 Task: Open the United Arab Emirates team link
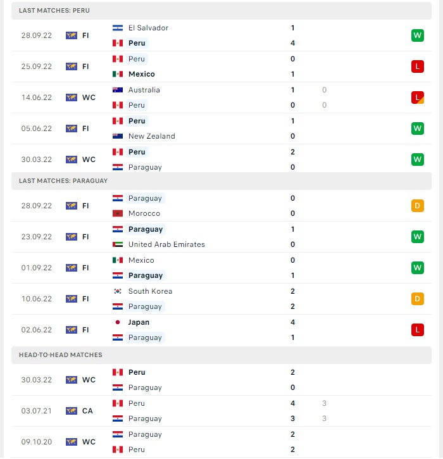pyautogui.click(x=166, y=244)
